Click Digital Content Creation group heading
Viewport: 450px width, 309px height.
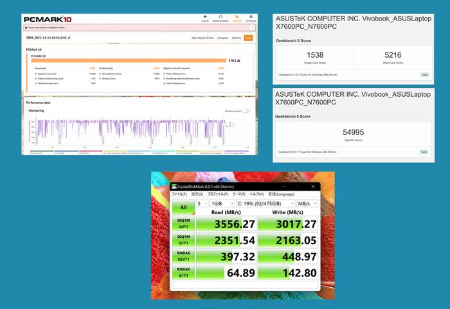coord(177,69)
